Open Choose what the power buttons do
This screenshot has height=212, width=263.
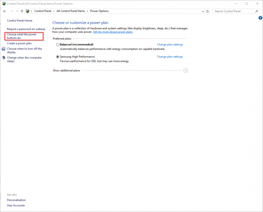tap(22, 36)
